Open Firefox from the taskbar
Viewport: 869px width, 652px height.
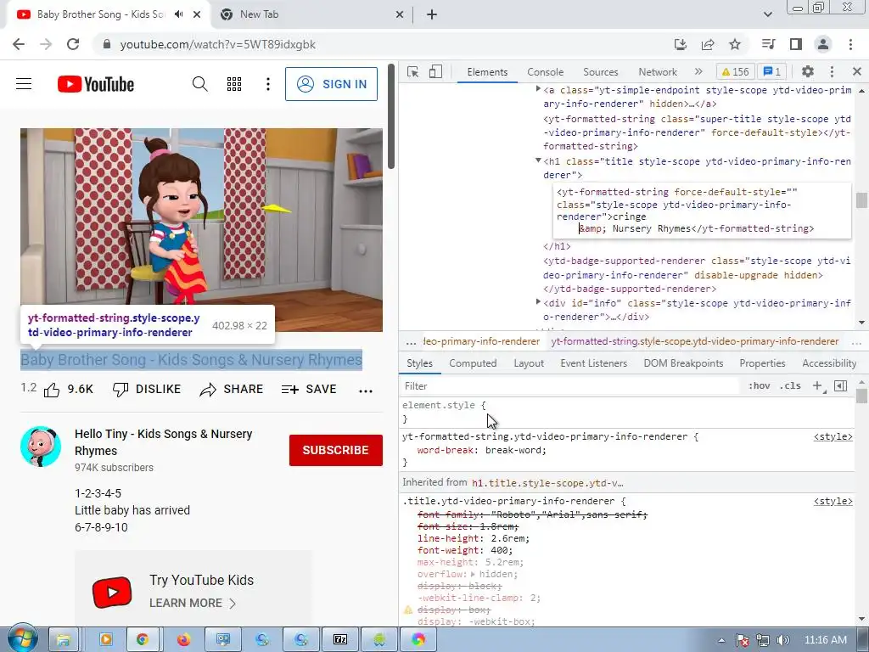click(x=183, y=640)
